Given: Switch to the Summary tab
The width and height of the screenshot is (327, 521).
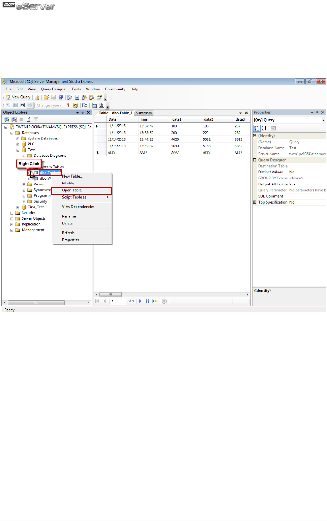Looking at the screenshot, I should [x=144, y=113].
